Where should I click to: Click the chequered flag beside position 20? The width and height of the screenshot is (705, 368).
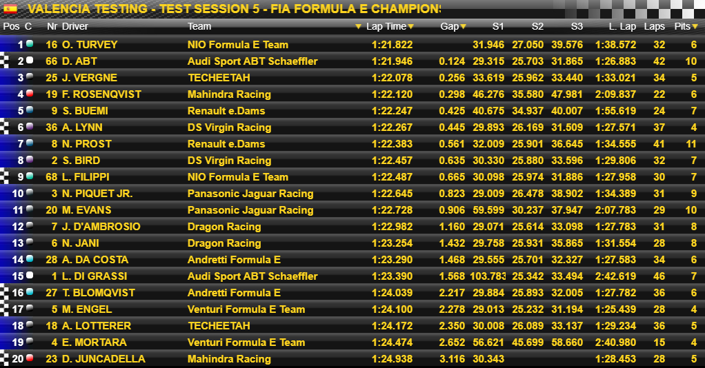4,358
